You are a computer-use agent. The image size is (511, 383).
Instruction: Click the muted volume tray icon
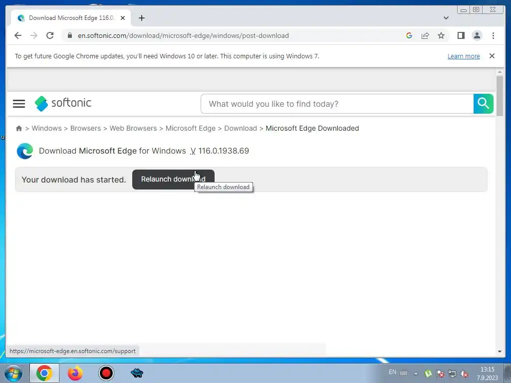tap(464, 374)
